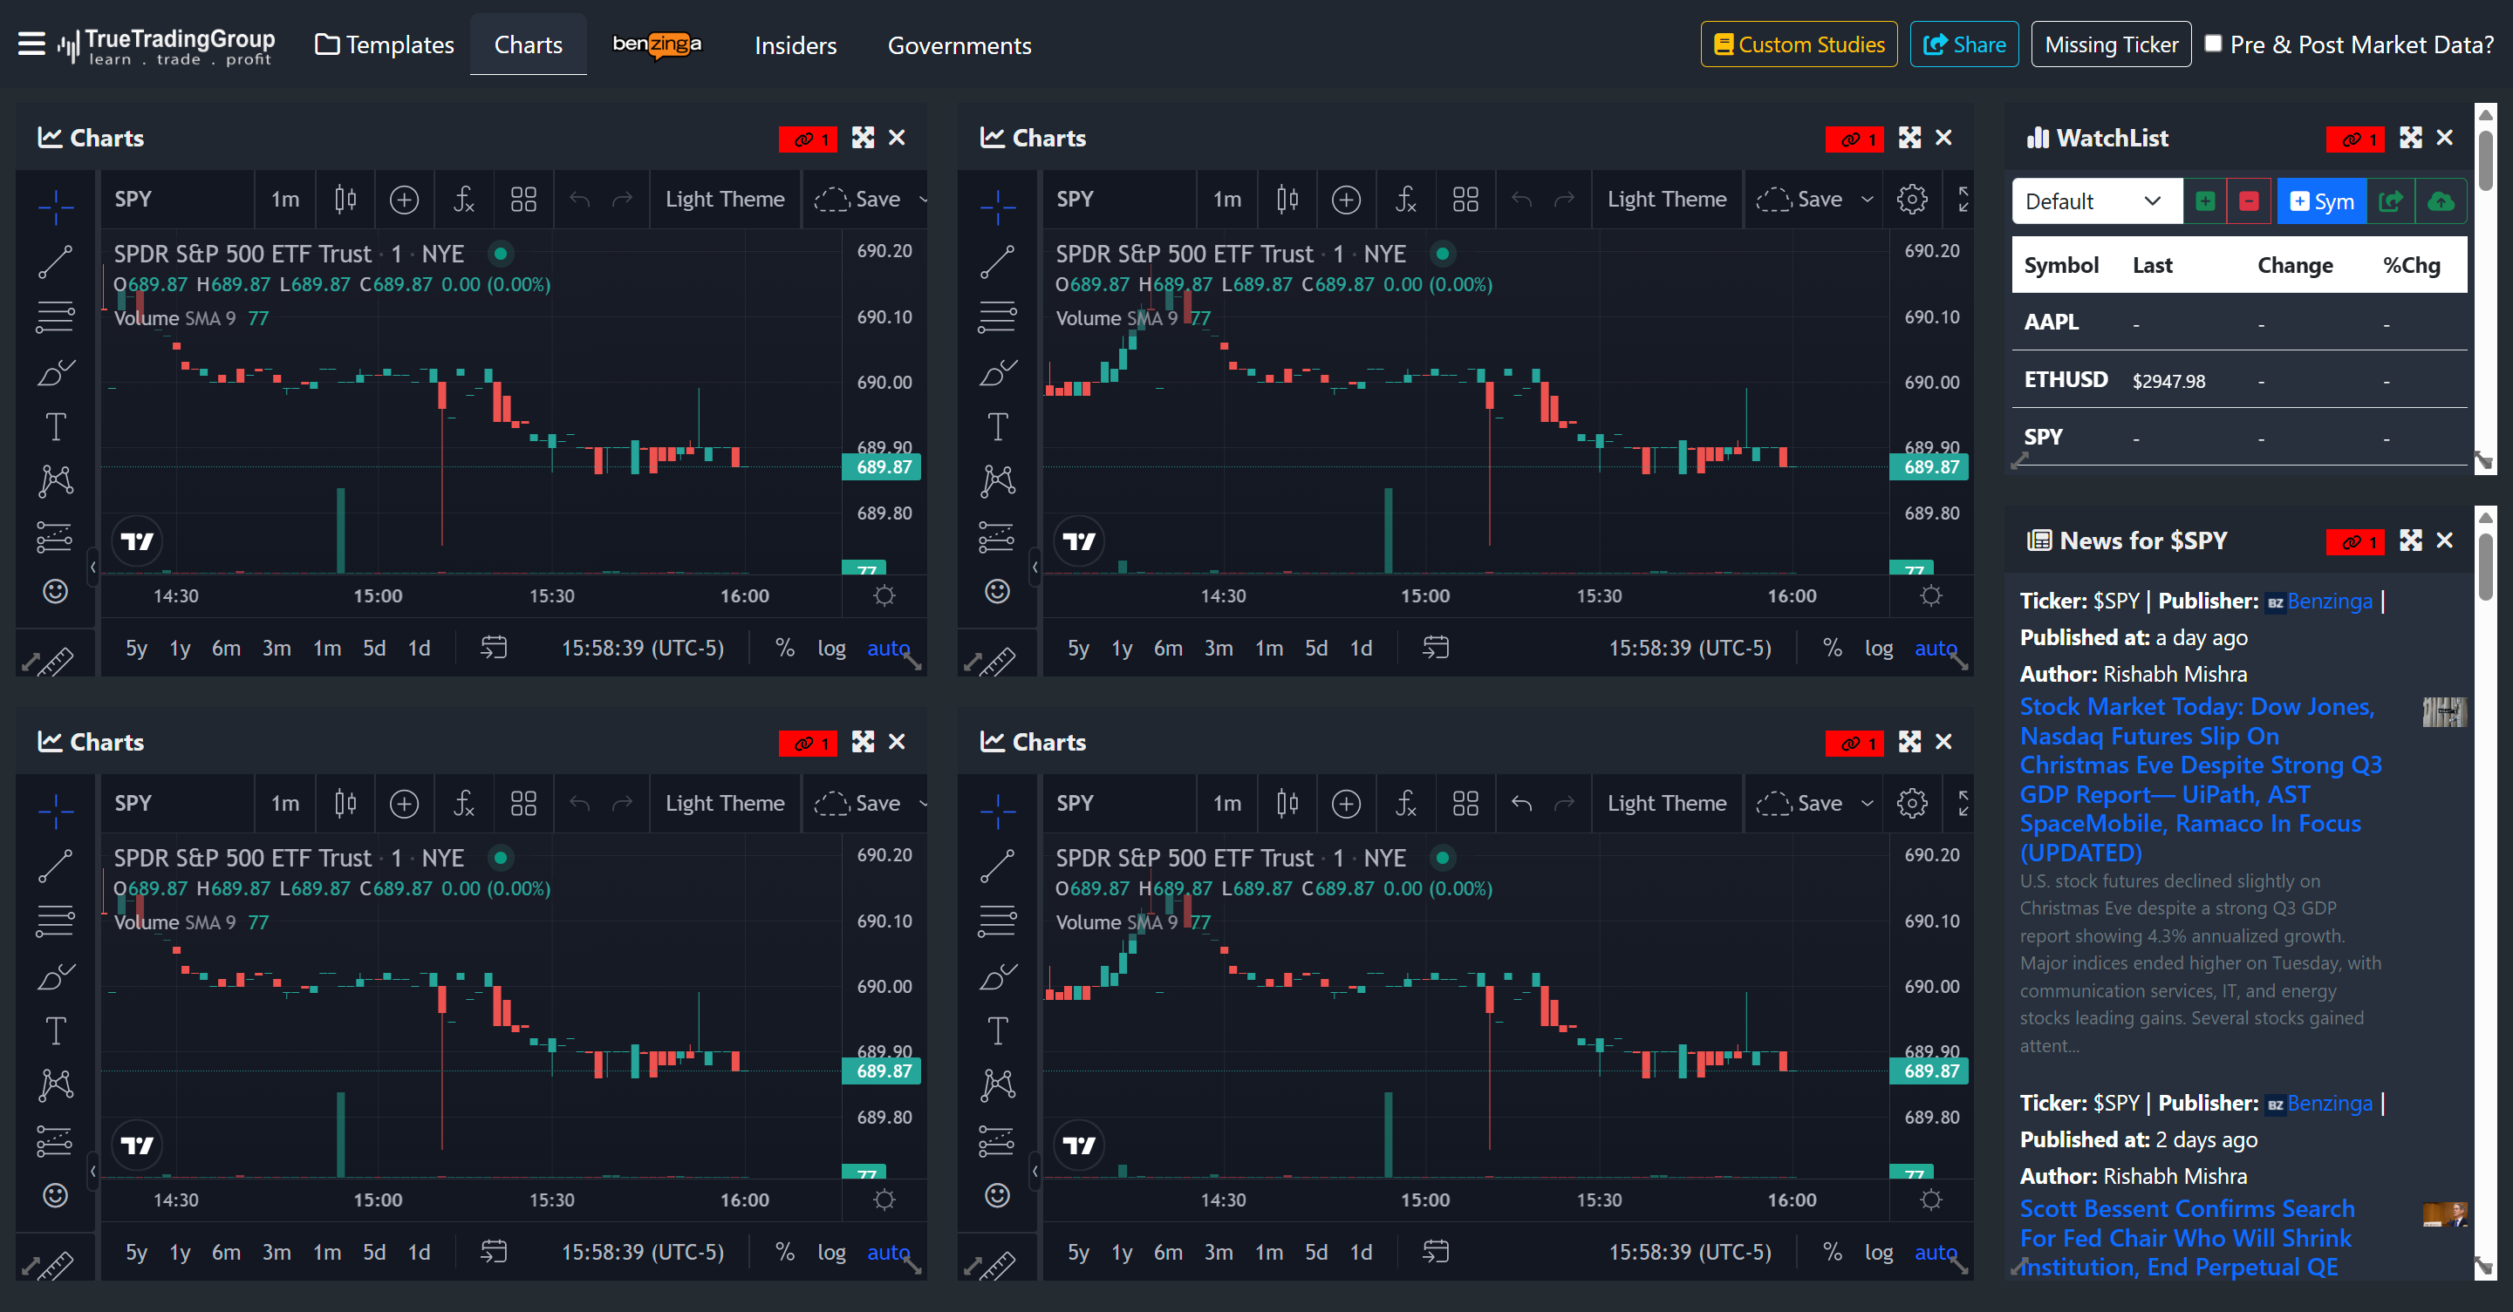Select the emoji sticker tool
Viewport: 2513px width, 1312px height.
coord(56,592)
